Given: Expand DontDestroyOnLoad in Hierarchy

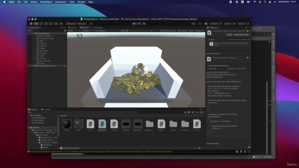Looking at the screenshot, I should coord(33,66).
